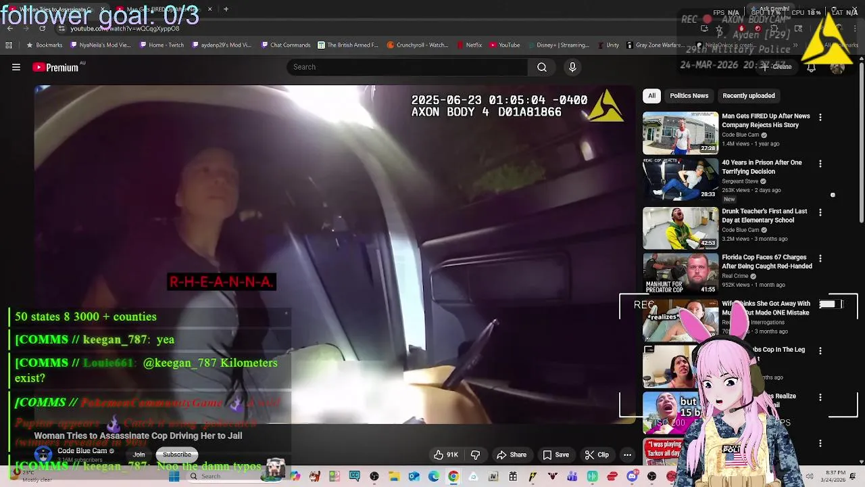Start voice search with microphone icon
This screenshot has height=487, width=865.
(x=572, y=67)
